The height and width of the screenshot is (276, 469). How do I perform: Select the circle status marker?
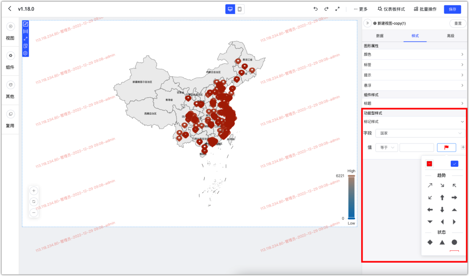[454, 242]
